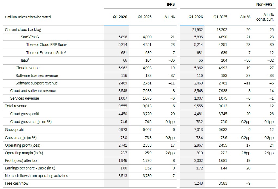
Task: Click Non-IFRS operating profit value 2,867
Action: click(197, 145)
